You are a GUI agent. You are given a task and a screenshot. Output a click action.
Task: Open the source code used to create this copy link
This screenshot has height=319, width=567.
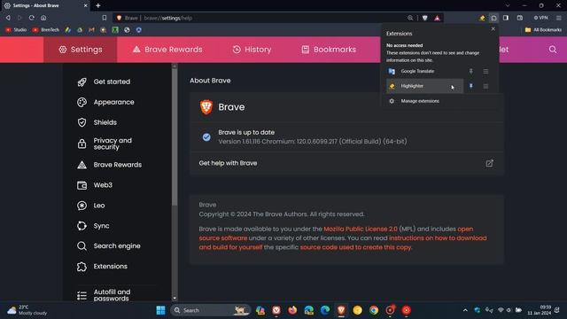355,247
